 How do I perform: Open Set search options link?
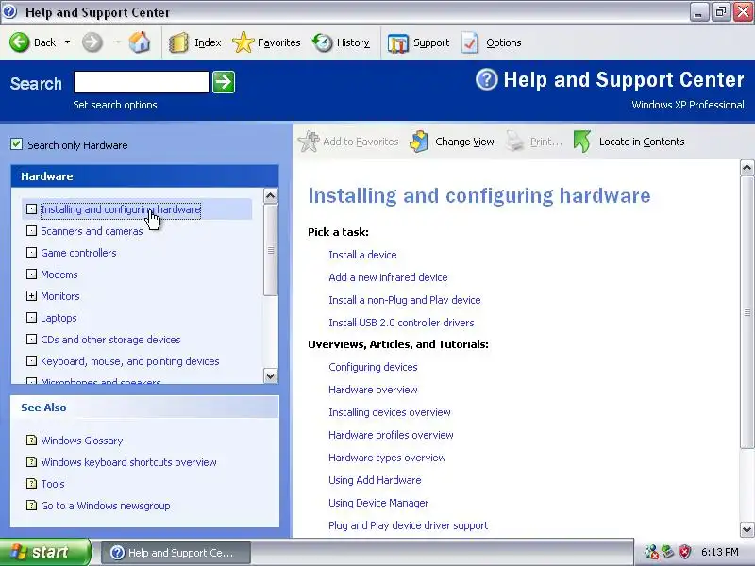pos(115,105)
